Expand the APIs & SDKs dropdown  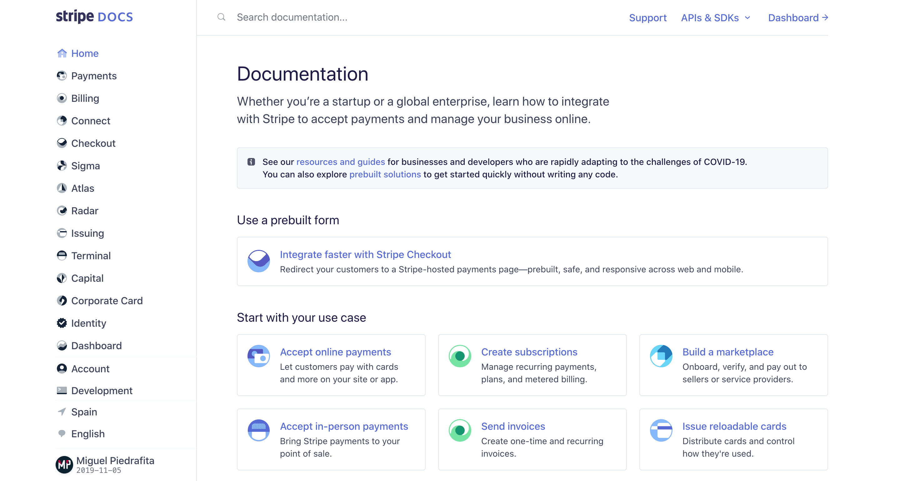pos(716,18)
